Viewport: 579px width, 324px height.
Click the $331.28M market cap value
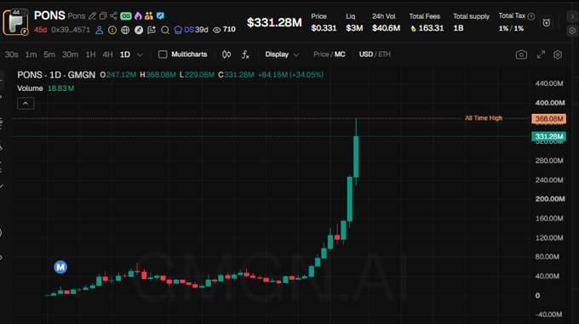[274, 22]
